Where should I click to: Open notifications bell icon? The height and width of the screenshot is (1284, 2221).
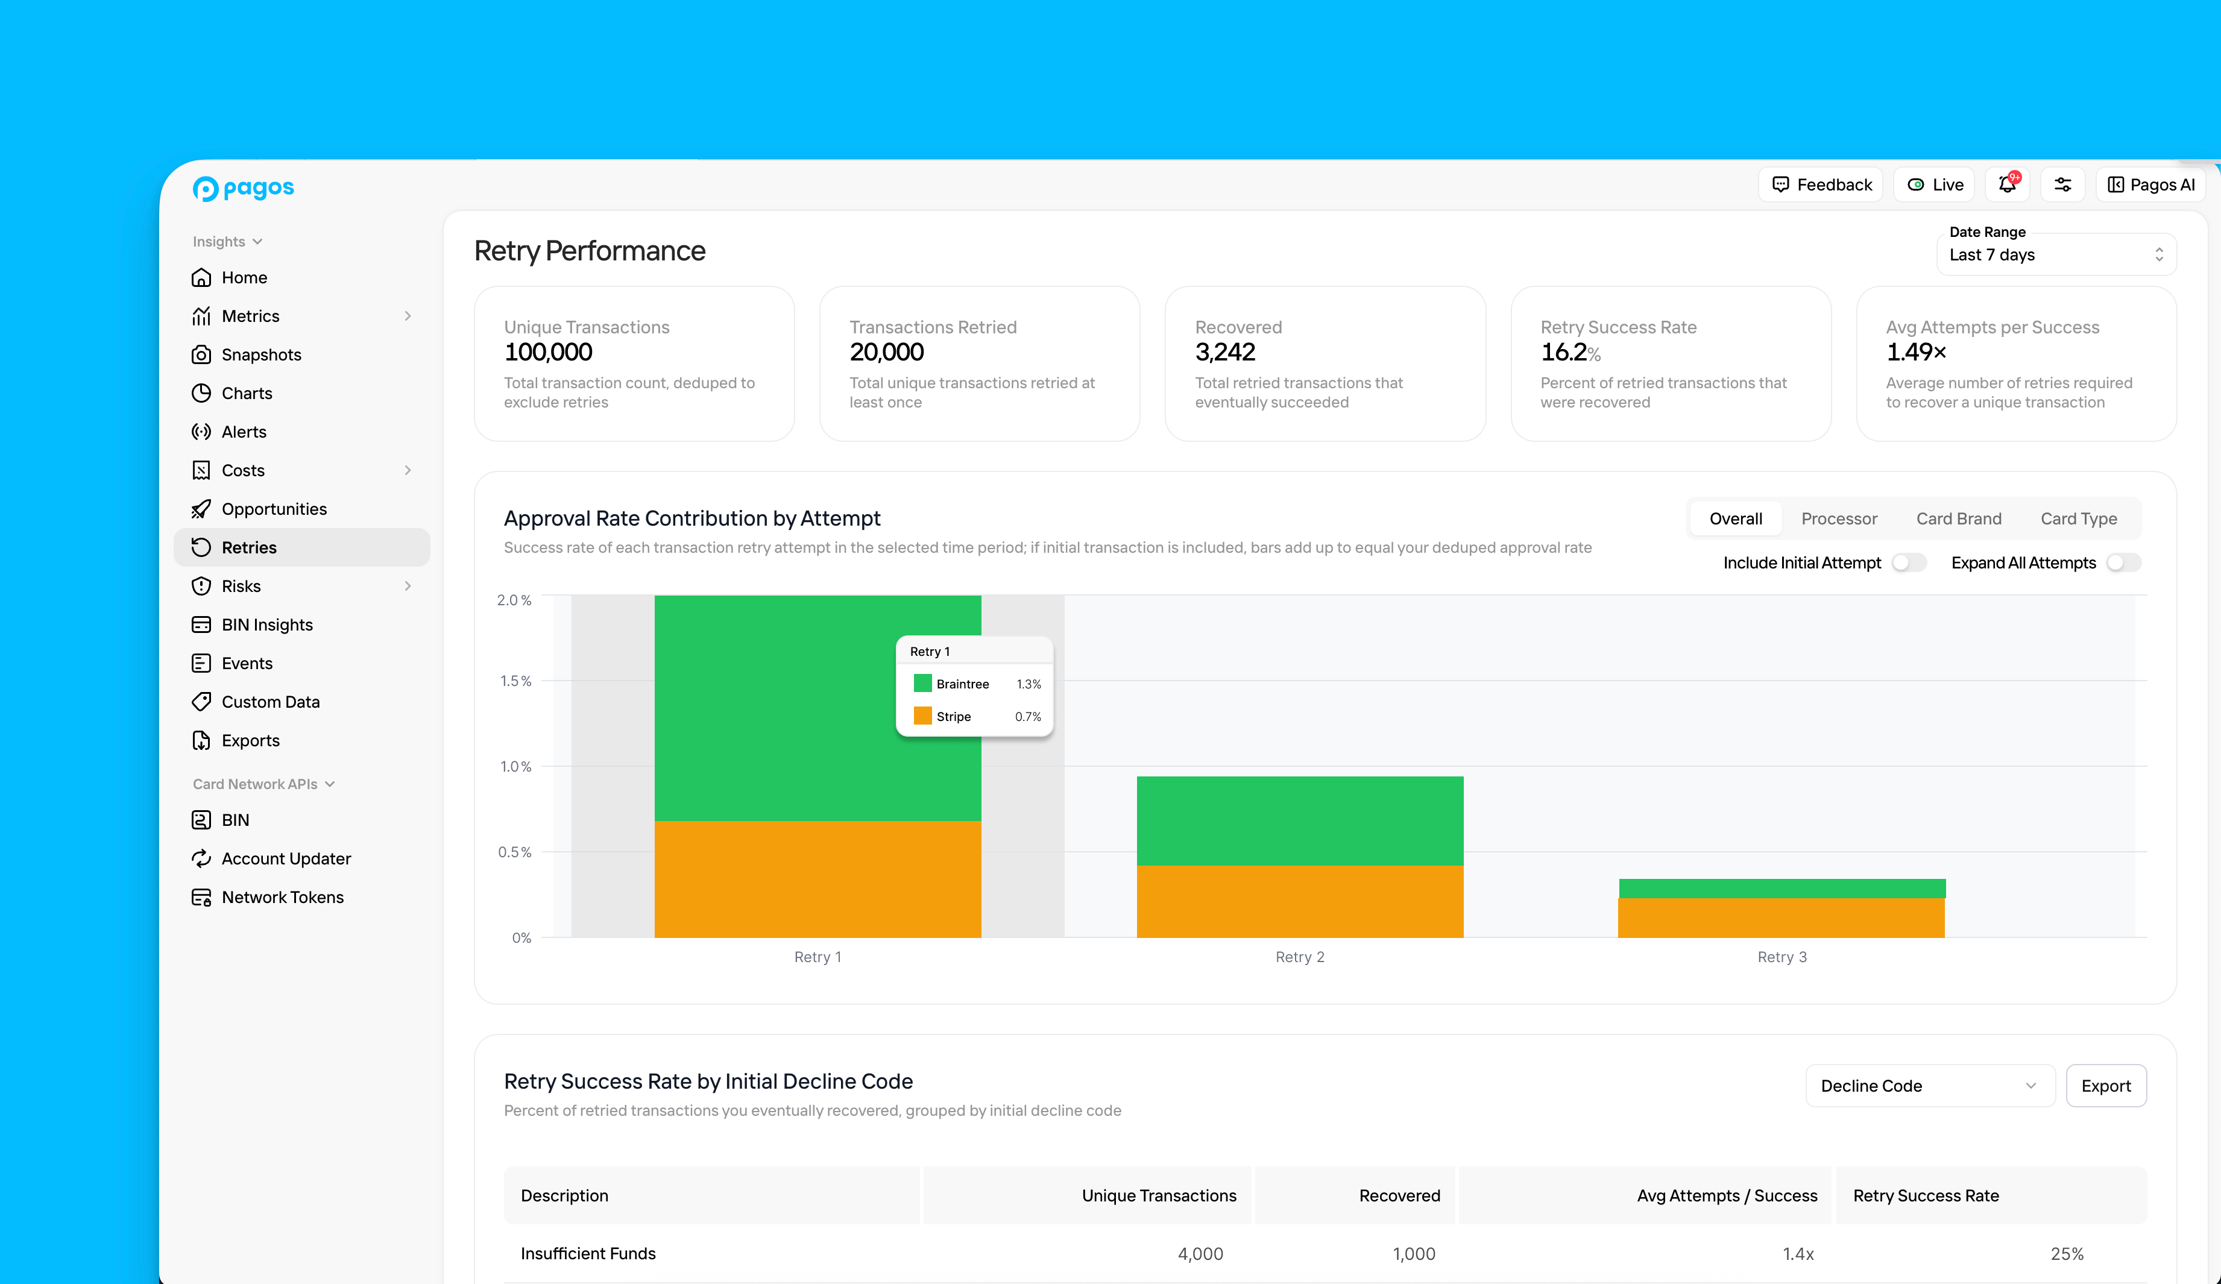click(x=2008, y=184)
